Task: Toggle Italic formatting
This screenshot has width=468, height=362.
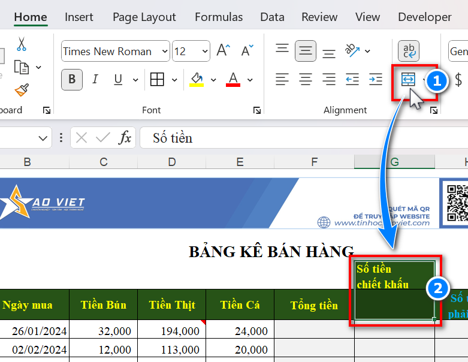Action: [x=95, y=79]
